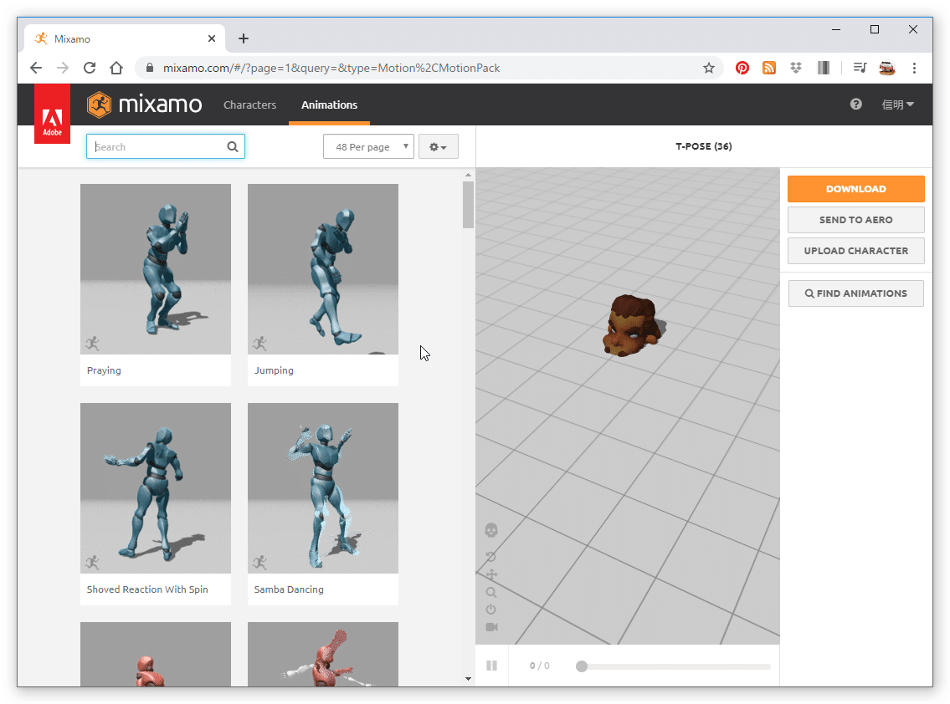The width and height of the screenshot is (950, 704).
Task: Open the mixamo home logo
Action: 144,105
